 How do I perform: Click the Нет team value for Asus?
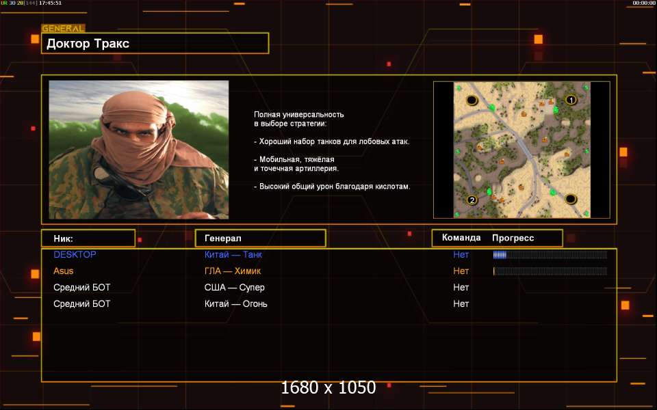click(x=461, y=271)
